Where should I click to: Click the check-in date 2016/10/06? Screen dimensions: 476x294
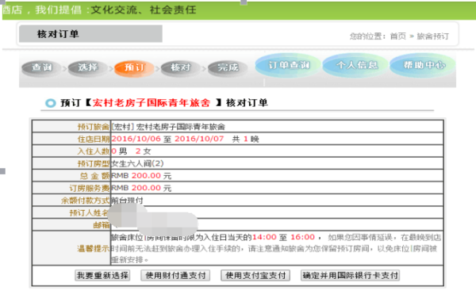136,139
